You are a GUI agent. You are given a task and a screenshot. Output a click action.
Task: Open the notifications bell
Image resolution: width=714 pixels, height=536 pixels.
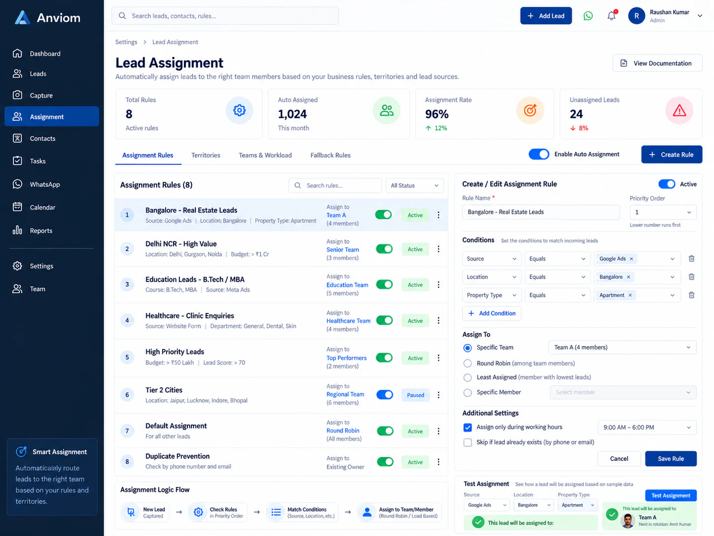coord(611,16)
